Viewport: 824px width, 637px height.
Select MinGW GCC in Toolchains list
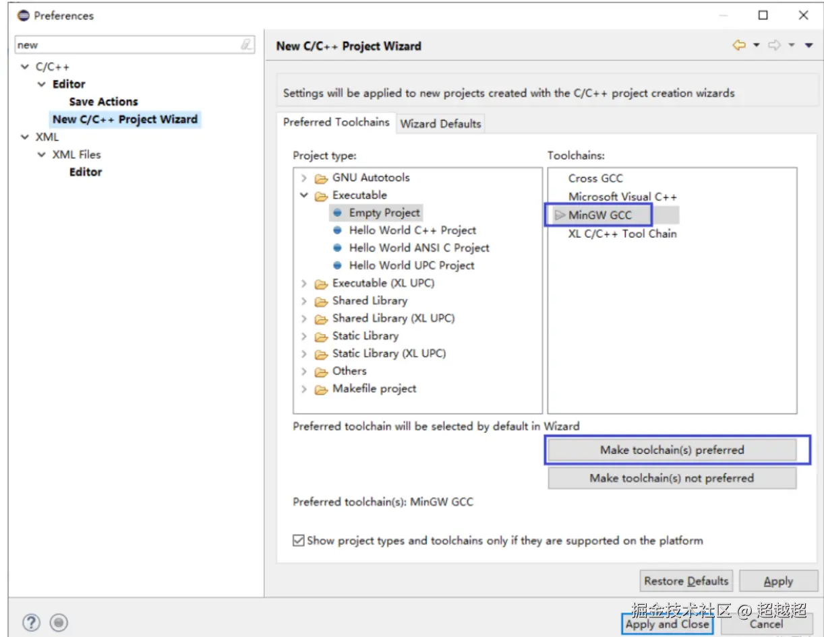pyautogui.click(x=600, y=215)
